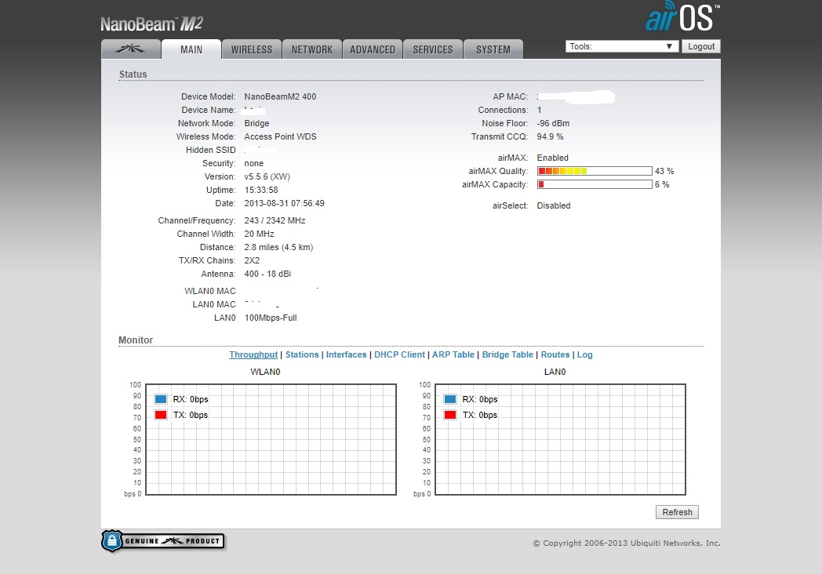Click the Logout button
This screenshot has height=574, width=822.
click(x=701, y=46)
